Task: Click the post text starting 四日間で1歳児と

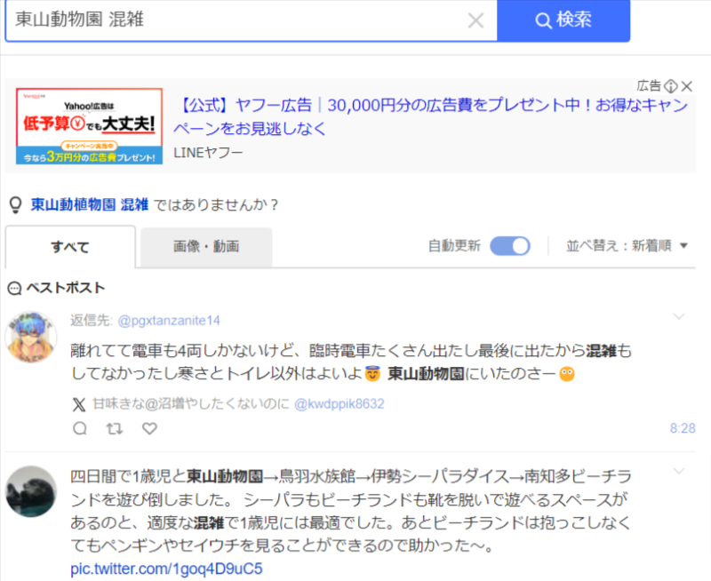Action: [351, 511]
